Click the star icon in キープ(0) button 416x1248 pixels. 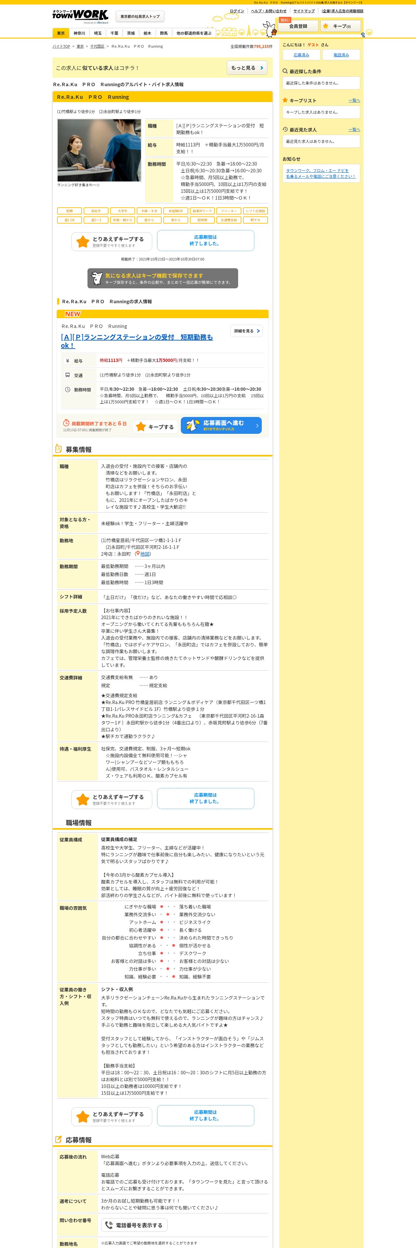coord(326,26)
